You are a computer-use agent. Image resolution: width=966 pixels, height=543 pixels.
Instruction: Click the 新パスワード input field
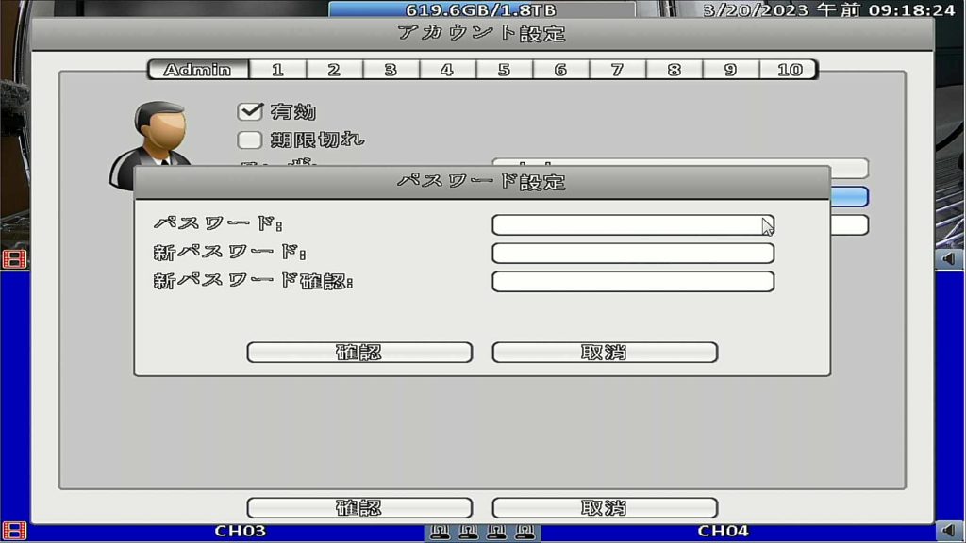point(632,254)
